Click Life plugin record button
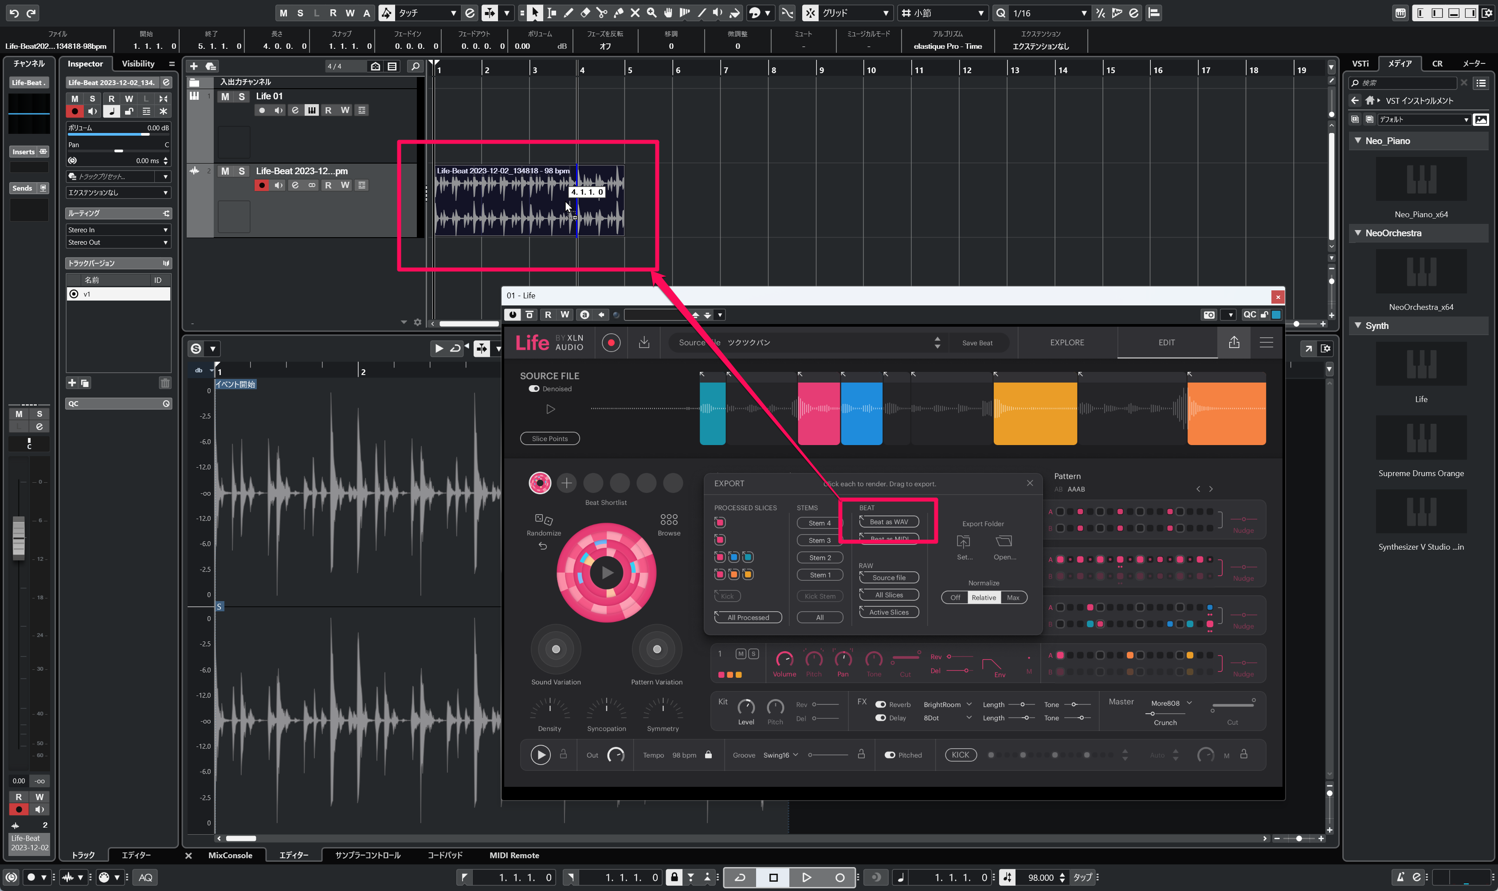The image size is (1498, 891). pyautogui.click(x=611, y=342)
